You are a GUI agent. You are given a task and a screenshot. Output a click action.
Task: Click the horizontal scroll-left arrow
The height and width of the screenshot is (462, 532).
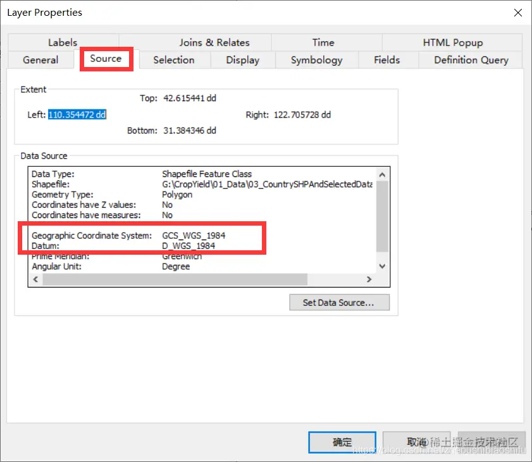[35, 279]
